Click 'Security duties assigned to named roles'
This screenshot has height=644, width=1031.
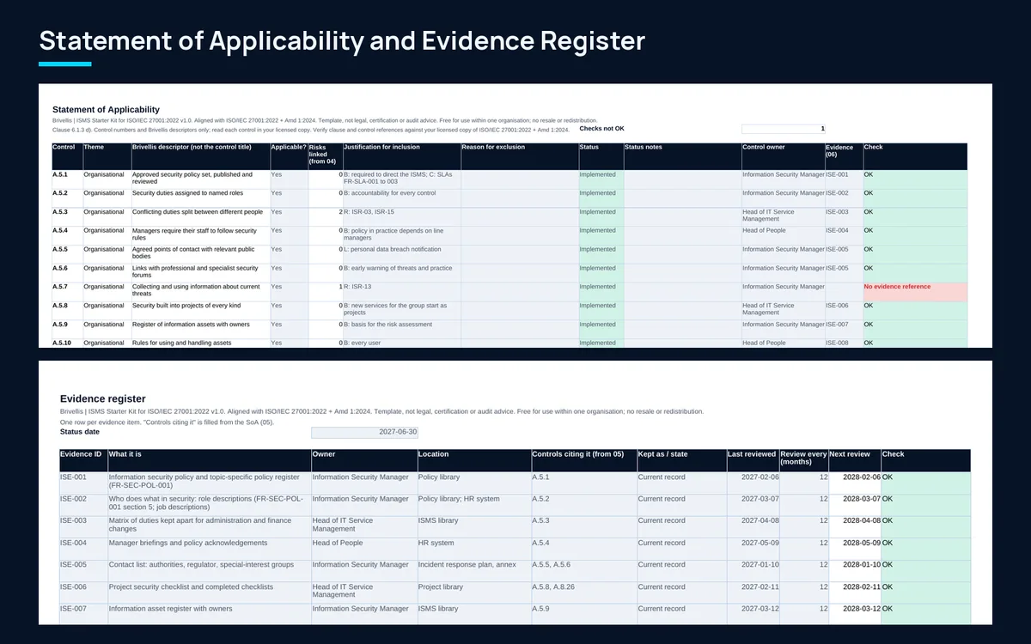[x=200, y=197]
